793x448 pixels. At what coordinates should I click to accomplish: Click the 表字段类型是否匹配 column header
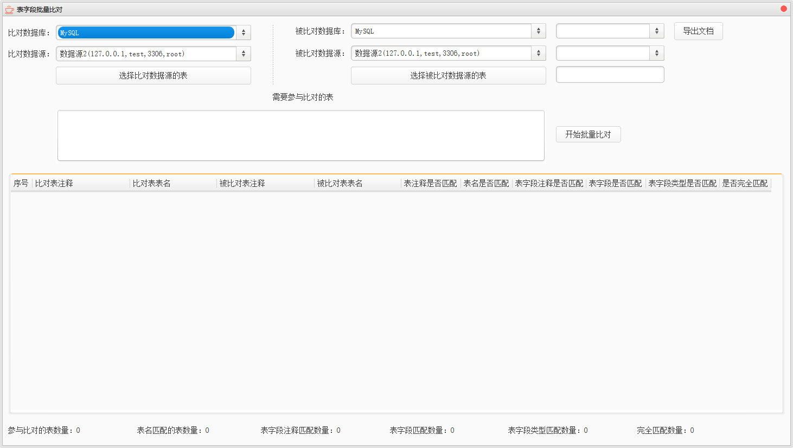682,184
